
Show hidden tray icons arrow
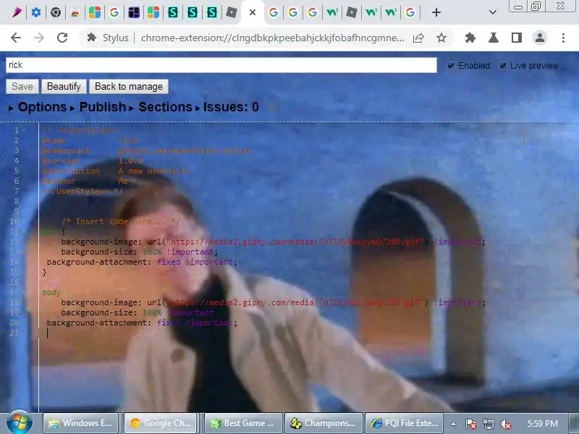(x=453, y=424)
